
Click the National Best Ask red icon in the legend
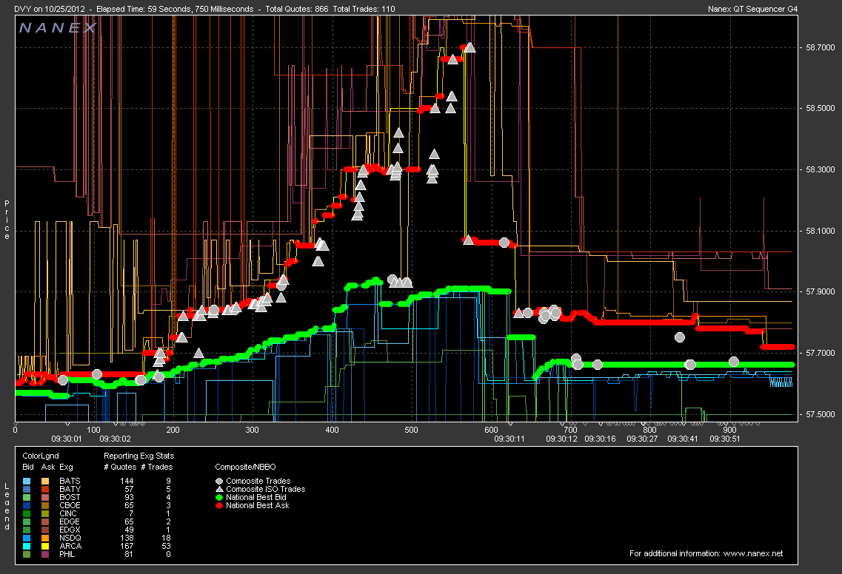[x=219, y=505]
